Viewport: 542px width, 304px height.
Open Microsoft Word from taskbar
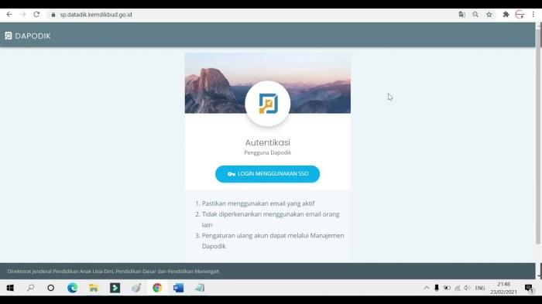pyautogui.click(x=178, y=288)
